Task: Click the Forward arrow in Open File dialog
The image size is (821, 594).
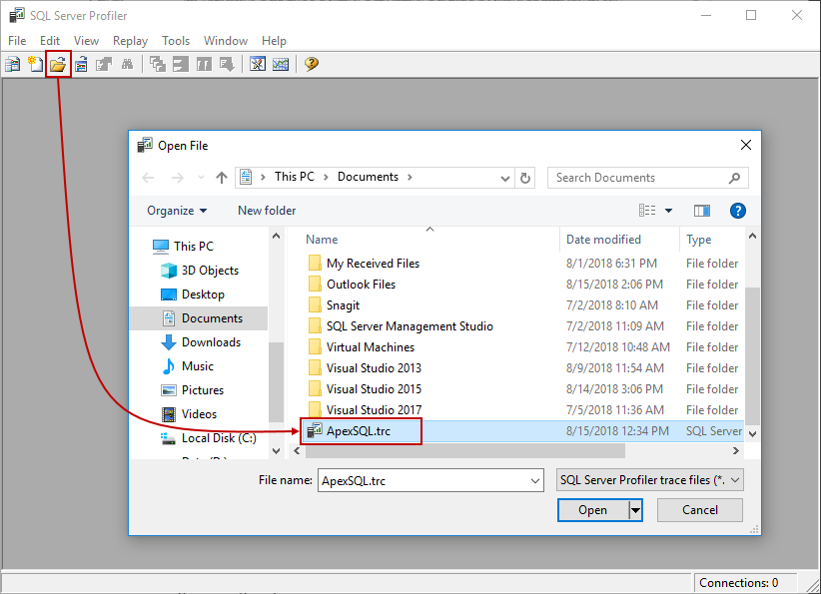Action: tap(178, 178)
